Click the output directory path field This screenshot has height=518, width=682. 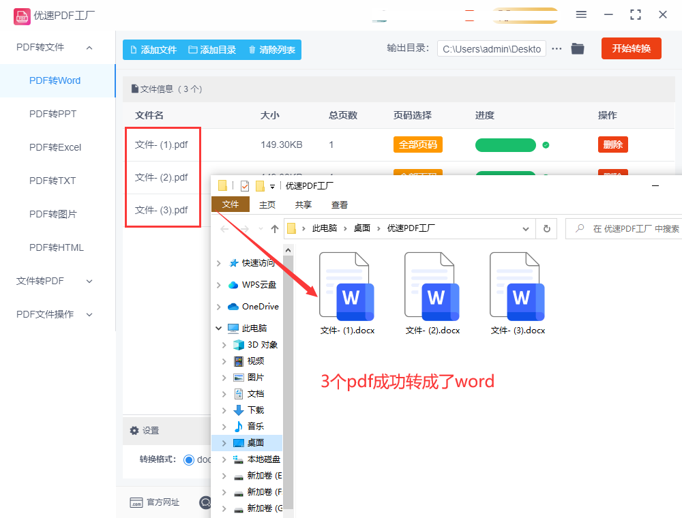pyautogui.click(x=492, y=49)
